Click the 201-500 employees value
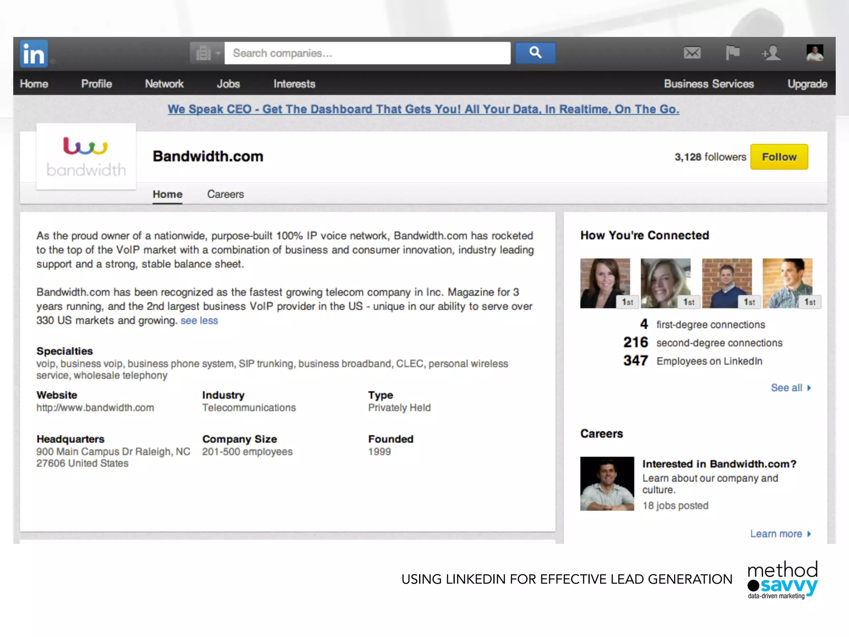The height and width of the screenshot is (637, 849). [x=247, y=452]
